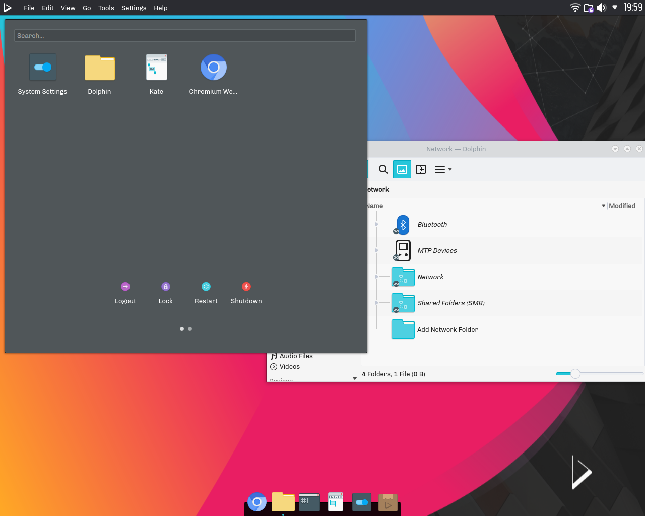Click the Restart button
The height and width of the screenshot is (516, 645).
click(206, 293)
